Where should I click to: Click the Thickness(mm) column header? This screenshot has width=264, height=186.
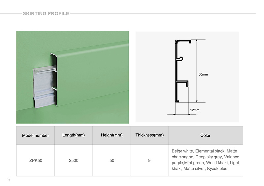(149, 135)
